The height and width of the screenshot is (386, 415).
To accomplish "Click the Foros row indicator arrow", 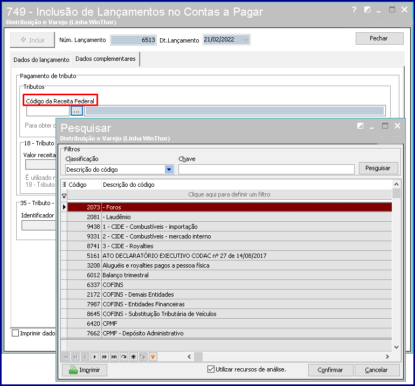I will pos(64,207).
